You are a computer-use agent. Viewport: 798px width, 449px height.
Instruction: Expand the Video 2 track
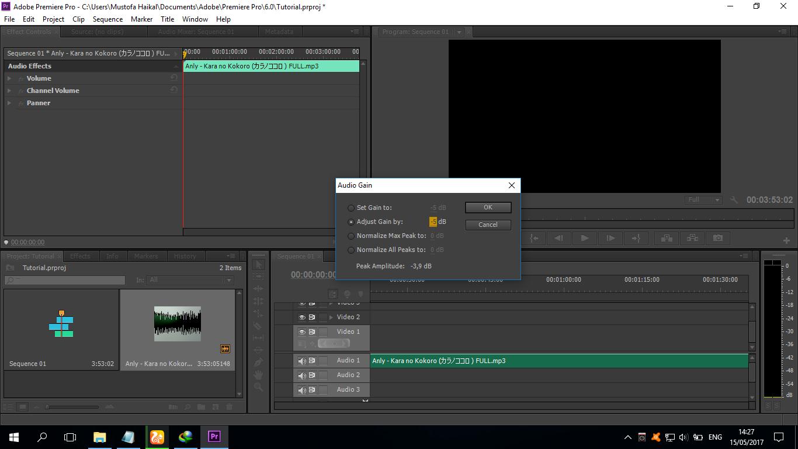(332, 317)
